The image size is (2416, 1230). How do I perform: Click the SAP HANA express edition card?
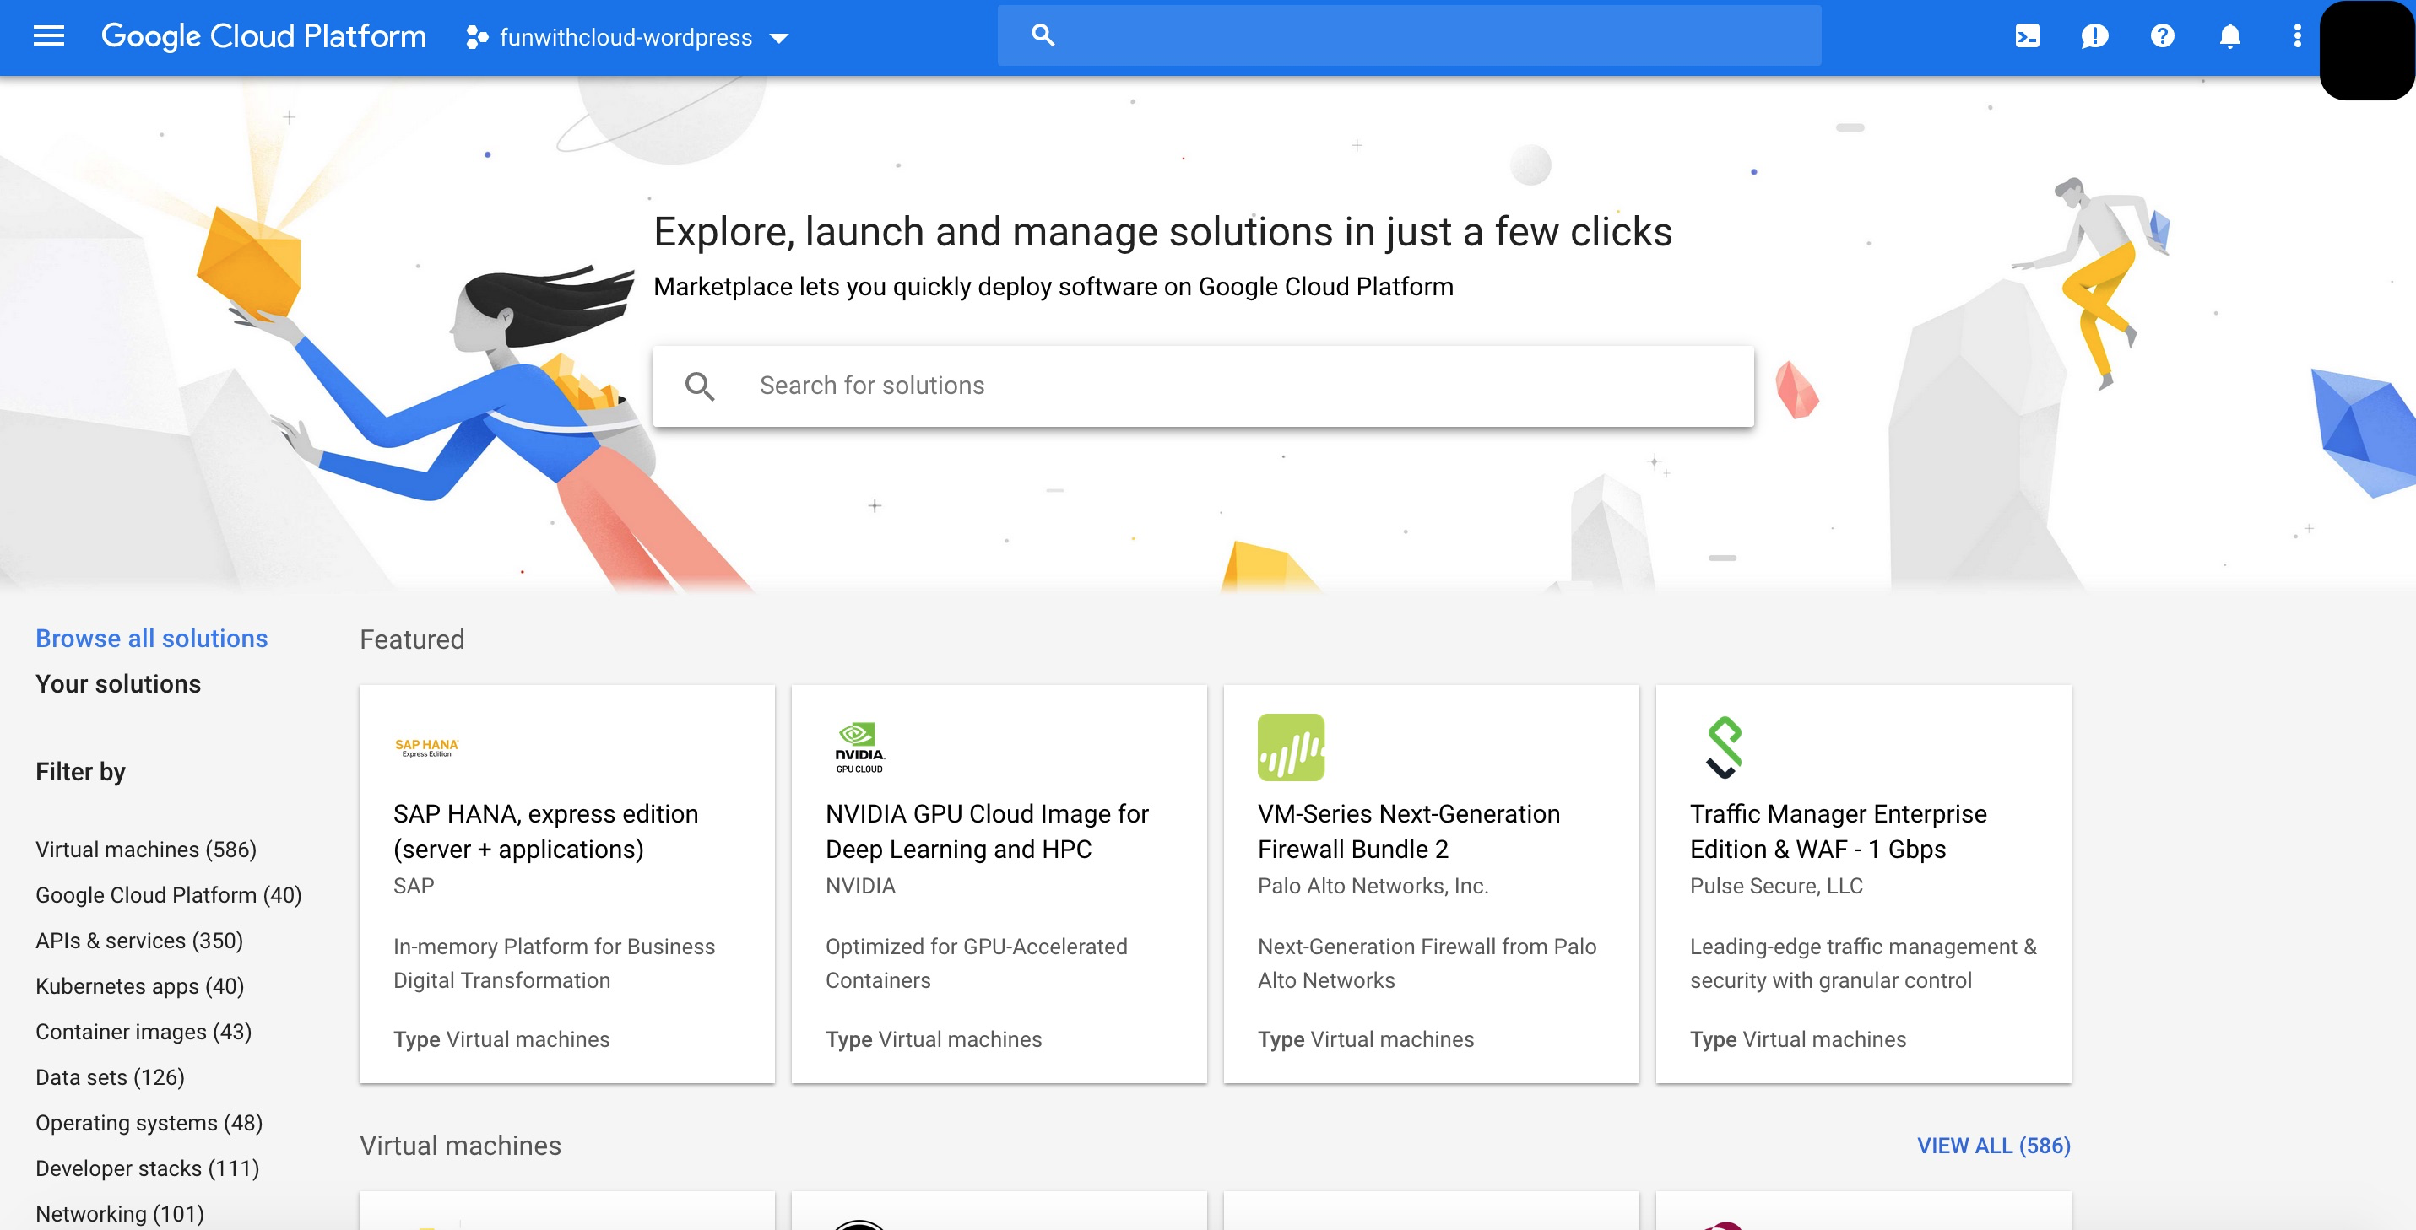[566, 882]
